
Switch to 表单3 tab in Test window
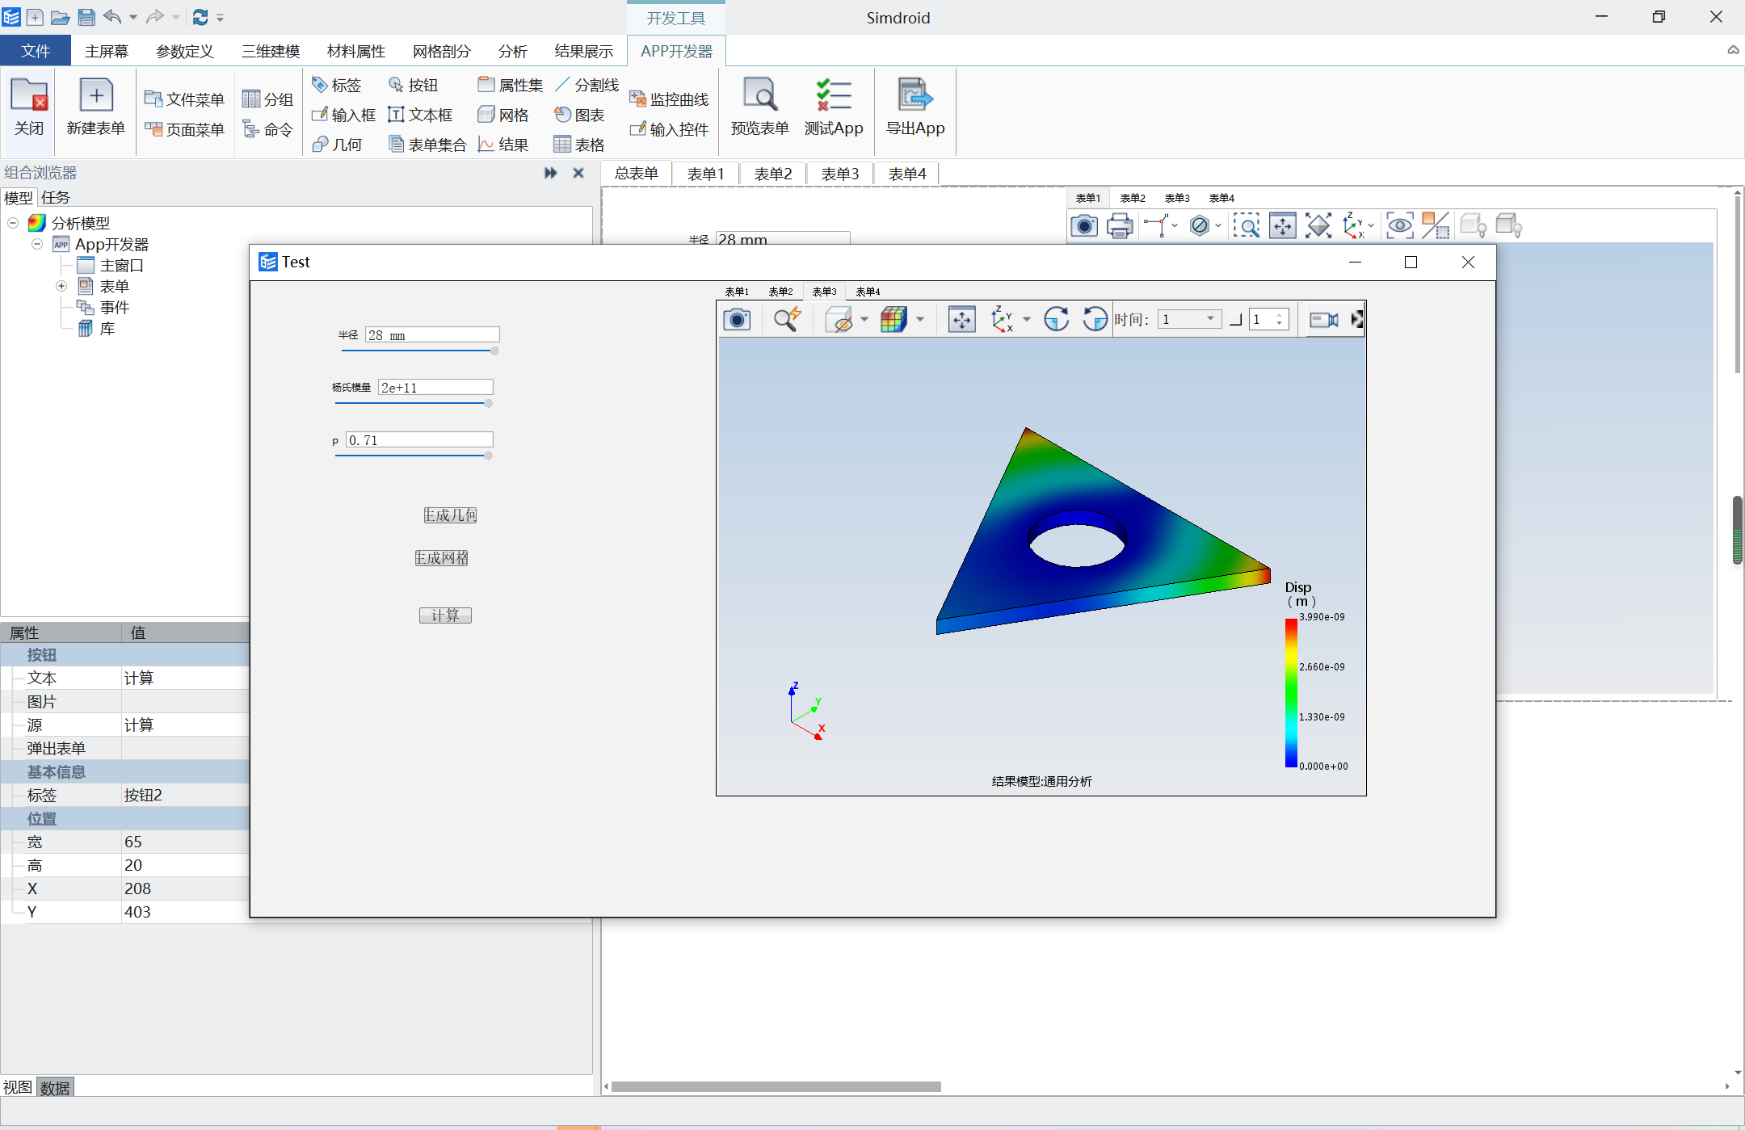pos(824,292)
